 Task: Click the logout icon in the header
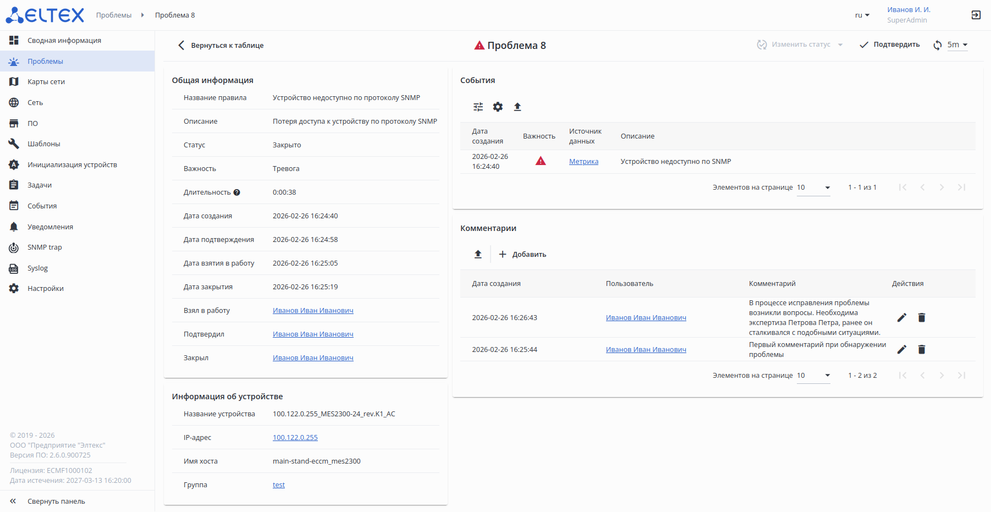[x=976, y=15]
